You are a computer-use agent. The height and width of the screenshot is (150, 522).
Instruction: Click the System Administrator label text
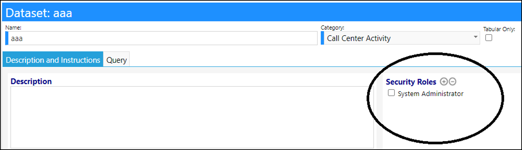430,93
